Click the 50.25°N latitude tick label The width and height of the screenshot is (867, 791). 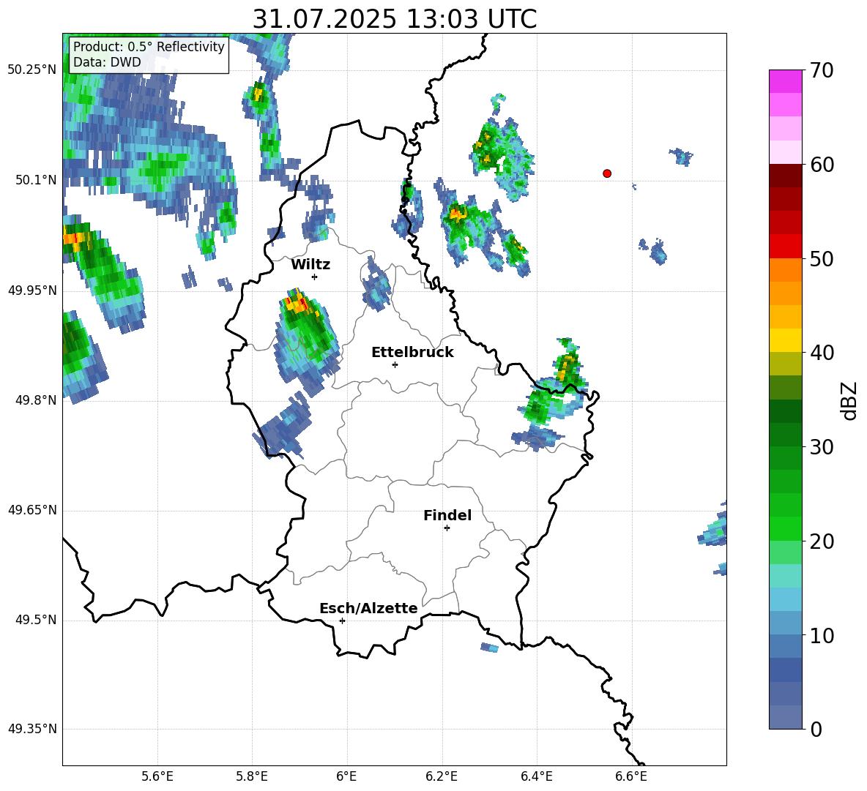(32, 70)
